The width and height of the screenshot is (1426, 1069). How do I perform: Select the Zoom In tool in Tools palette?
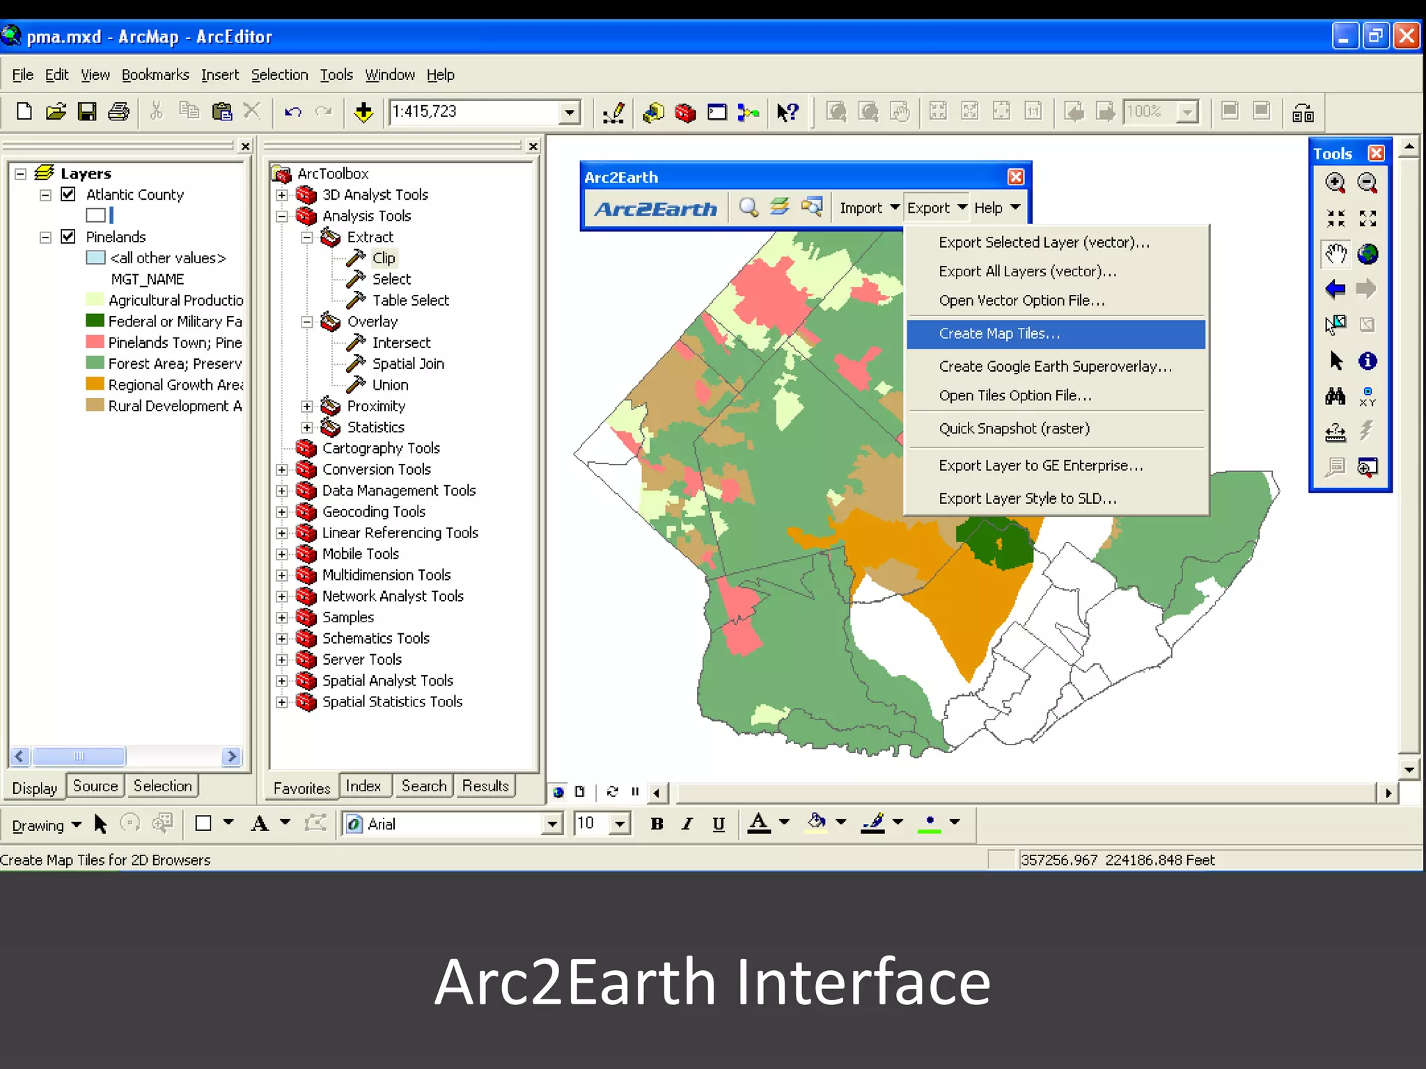tap(1335, 183)
